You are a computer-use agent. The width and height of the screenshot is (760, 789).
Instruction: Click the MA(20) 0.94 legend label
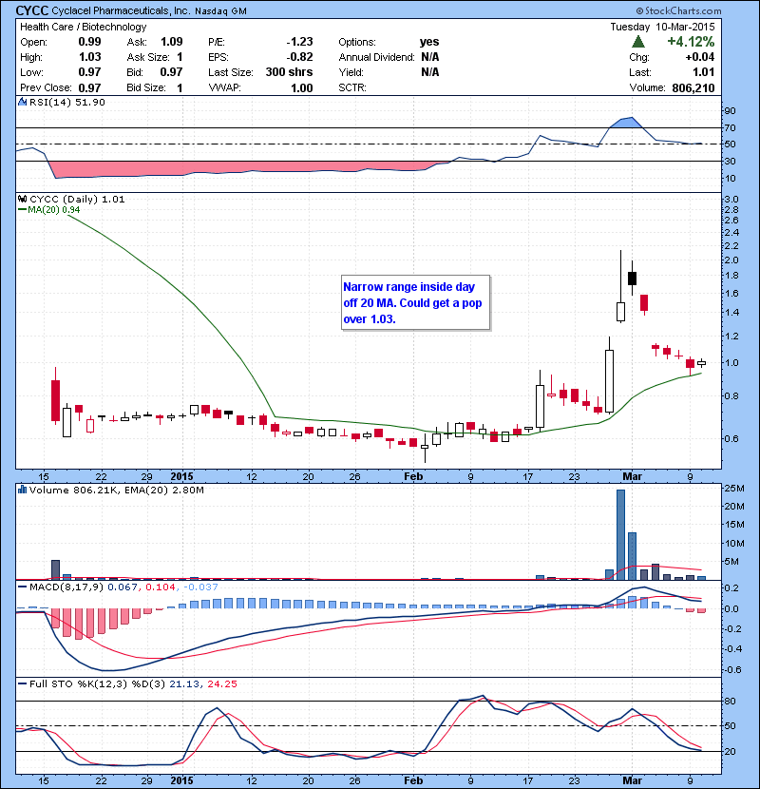[53, 210]
